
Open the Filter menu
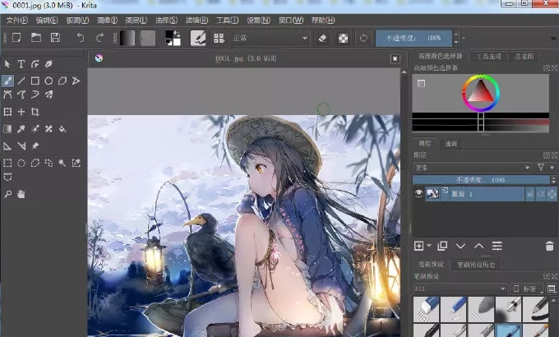(196, 21)
